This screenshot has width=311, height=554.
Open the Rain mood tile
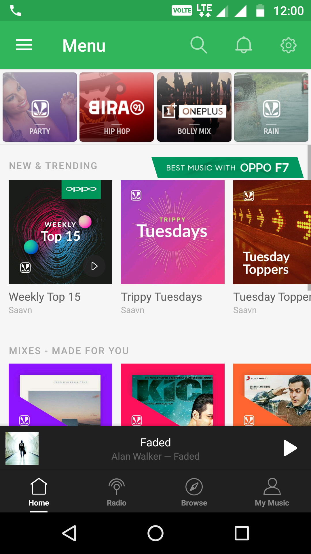271,107
